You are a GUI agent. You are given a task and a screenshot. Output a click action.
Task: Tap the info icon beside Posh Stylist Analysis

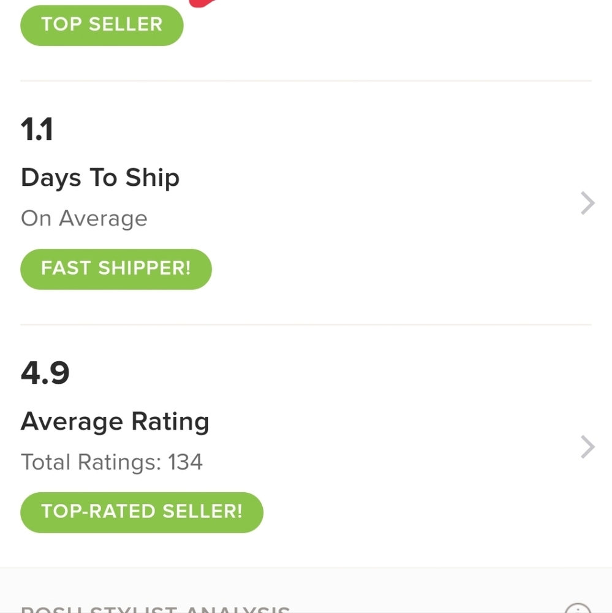click(x=577, y=609)
